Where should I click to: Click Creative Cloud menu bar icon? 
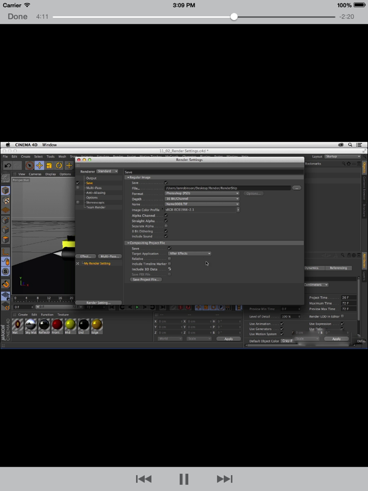[x=341, y=145]
